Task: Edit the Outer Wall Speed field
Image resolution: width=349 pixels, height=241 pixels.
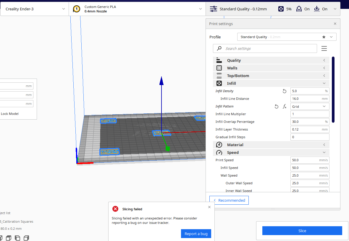Action: pyautogui.click(x=310, y=183)
